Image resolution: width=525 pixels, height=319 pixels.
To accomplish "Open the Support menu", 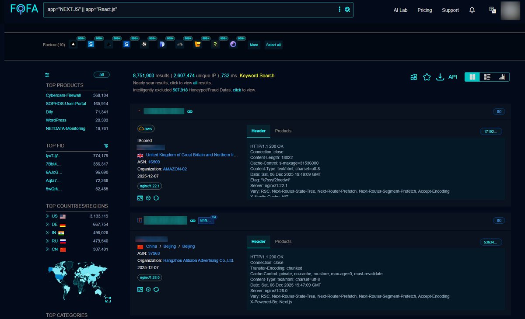I will point(450,10).
